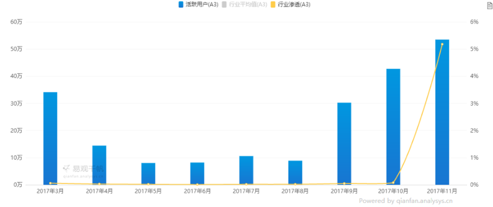The height and width of the screenshot is (207, 493).
Task: Select the 2017年9月 bar
Action: [x=344, y=144]
